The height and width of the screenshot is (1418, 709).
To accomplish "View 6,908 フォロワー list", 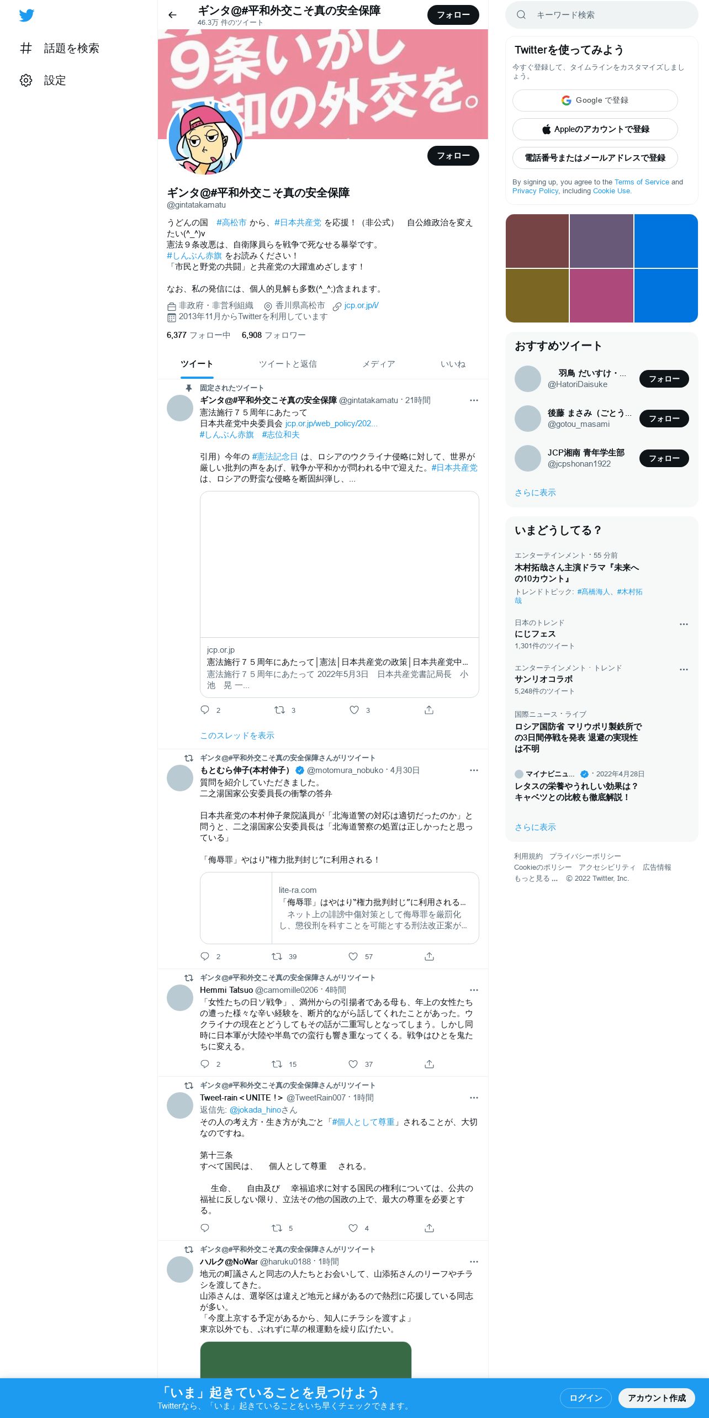I will click(273, 335).
